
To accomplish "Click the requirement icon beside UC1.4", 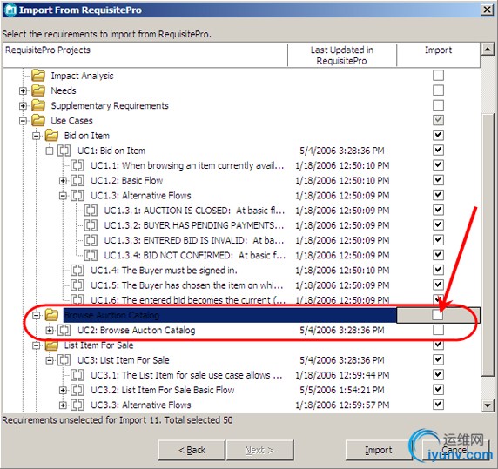I will pyautogui.click(x=77, y=270).
